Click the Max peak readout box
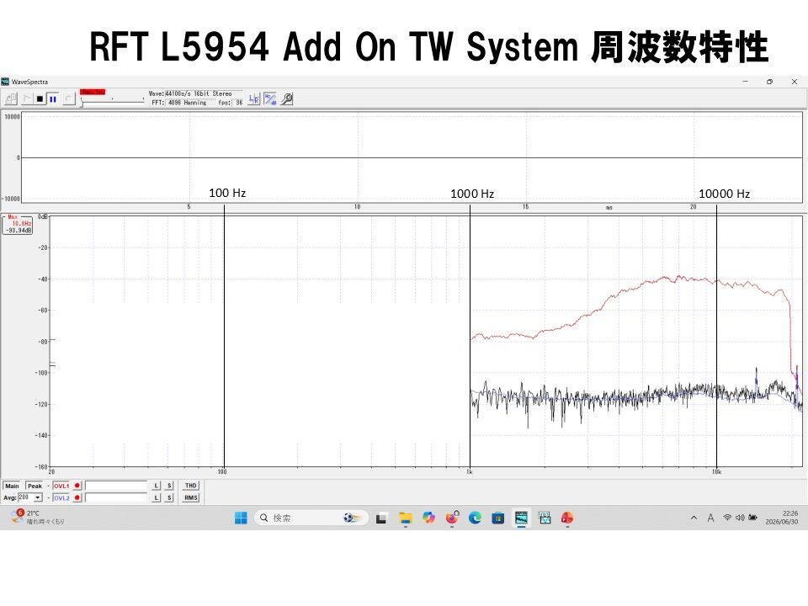 pos(18,225)
